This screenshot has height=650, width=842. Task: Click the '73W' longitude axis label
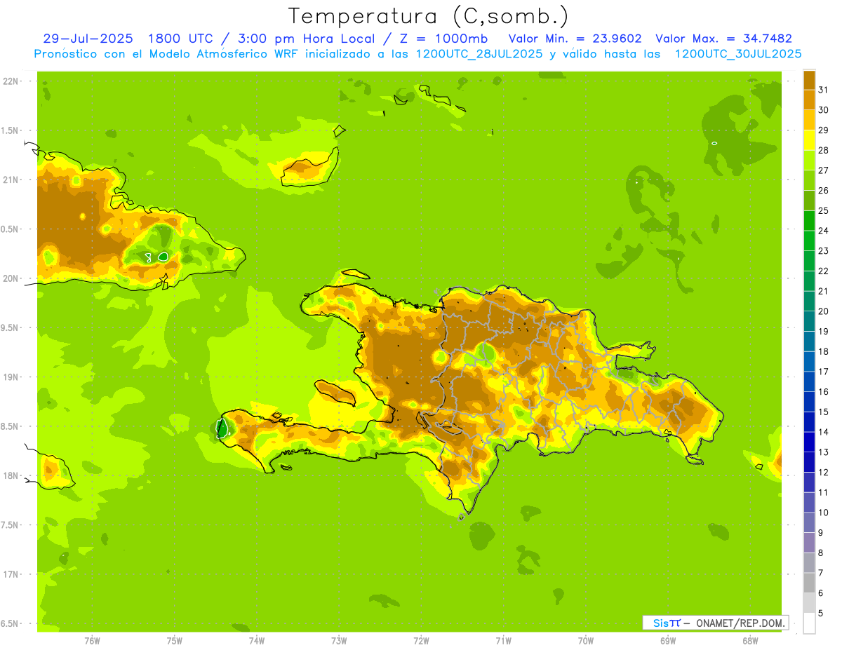point(339,641)
